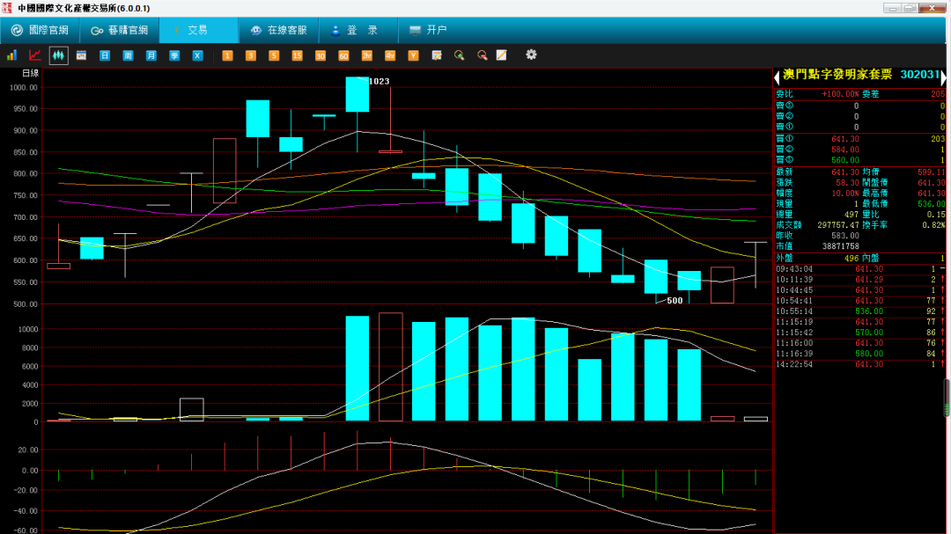Select the 1023 high price label
951x534 pixels.
pyautogui.click(x=379, y=81)
